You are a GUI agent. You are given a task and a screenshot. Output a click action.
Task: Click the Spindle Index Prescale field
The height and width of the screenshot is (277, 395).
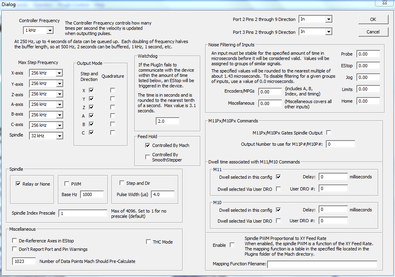tap(82, 213)
